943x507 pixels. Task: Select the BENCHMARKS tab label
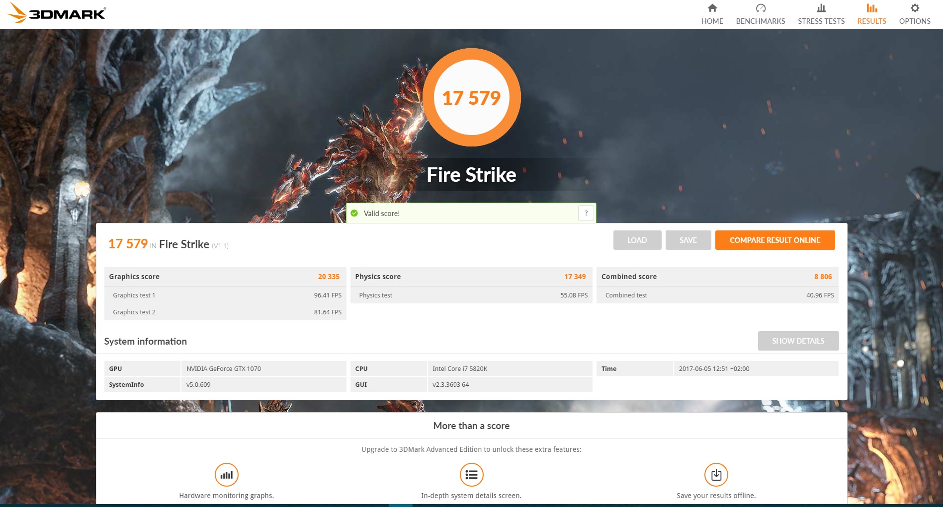point(761,21)
